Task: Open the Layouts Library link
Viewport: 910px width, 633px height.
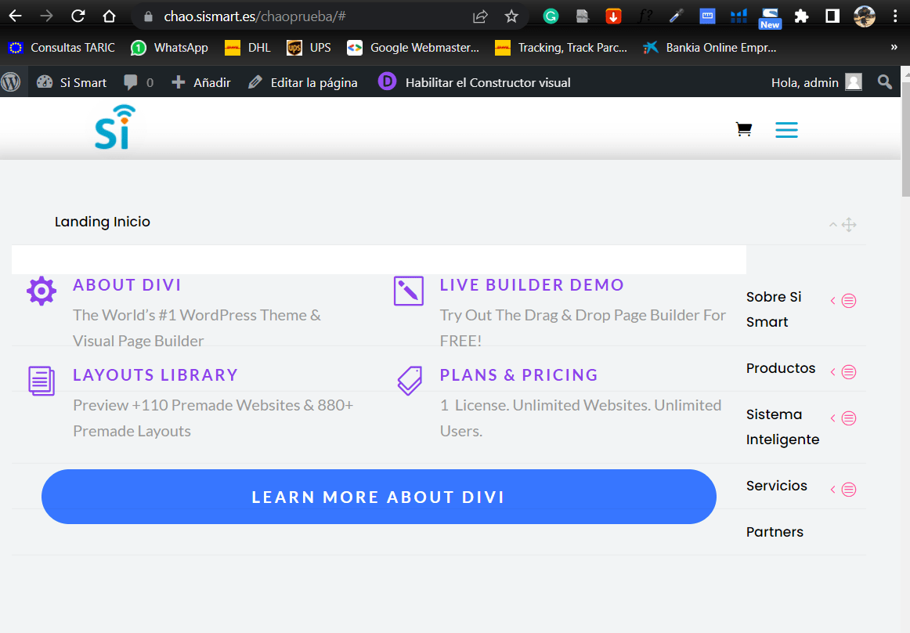Action: [156, 375]
